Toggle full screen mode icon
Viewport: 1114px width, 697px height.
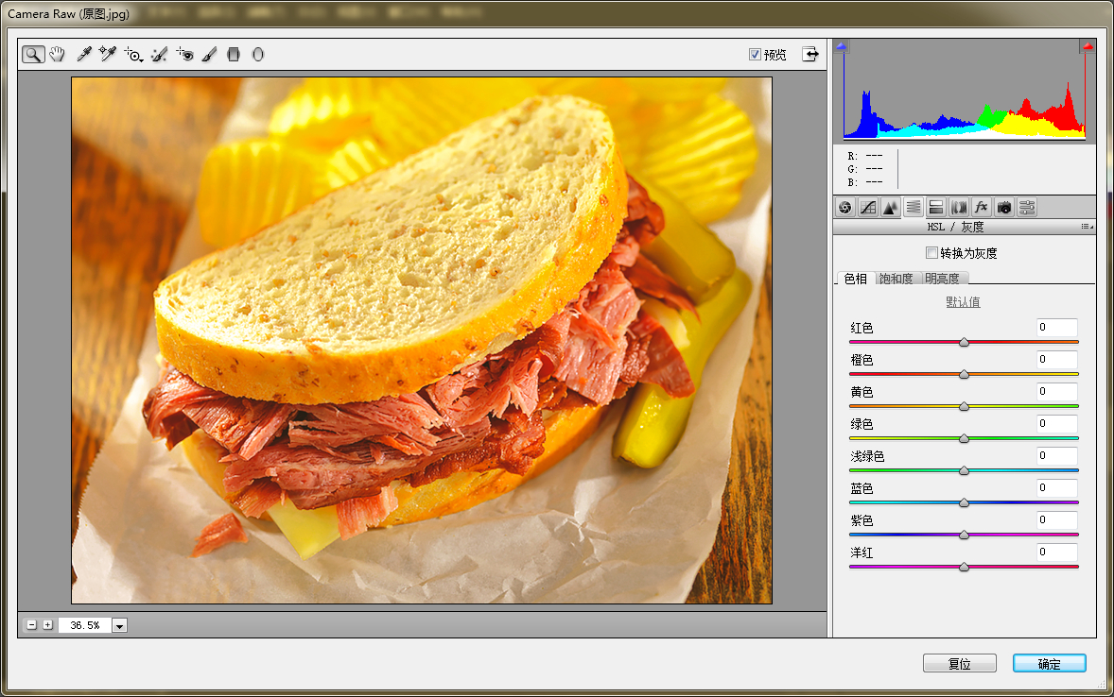[809, 54]
